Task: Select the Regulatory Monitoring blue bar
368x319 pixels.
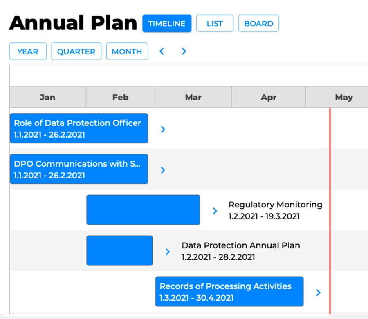Action: point(143,210)
